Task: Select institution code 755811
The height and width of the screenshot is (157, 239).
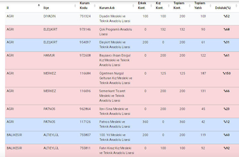Action: [x=85, y=148]
